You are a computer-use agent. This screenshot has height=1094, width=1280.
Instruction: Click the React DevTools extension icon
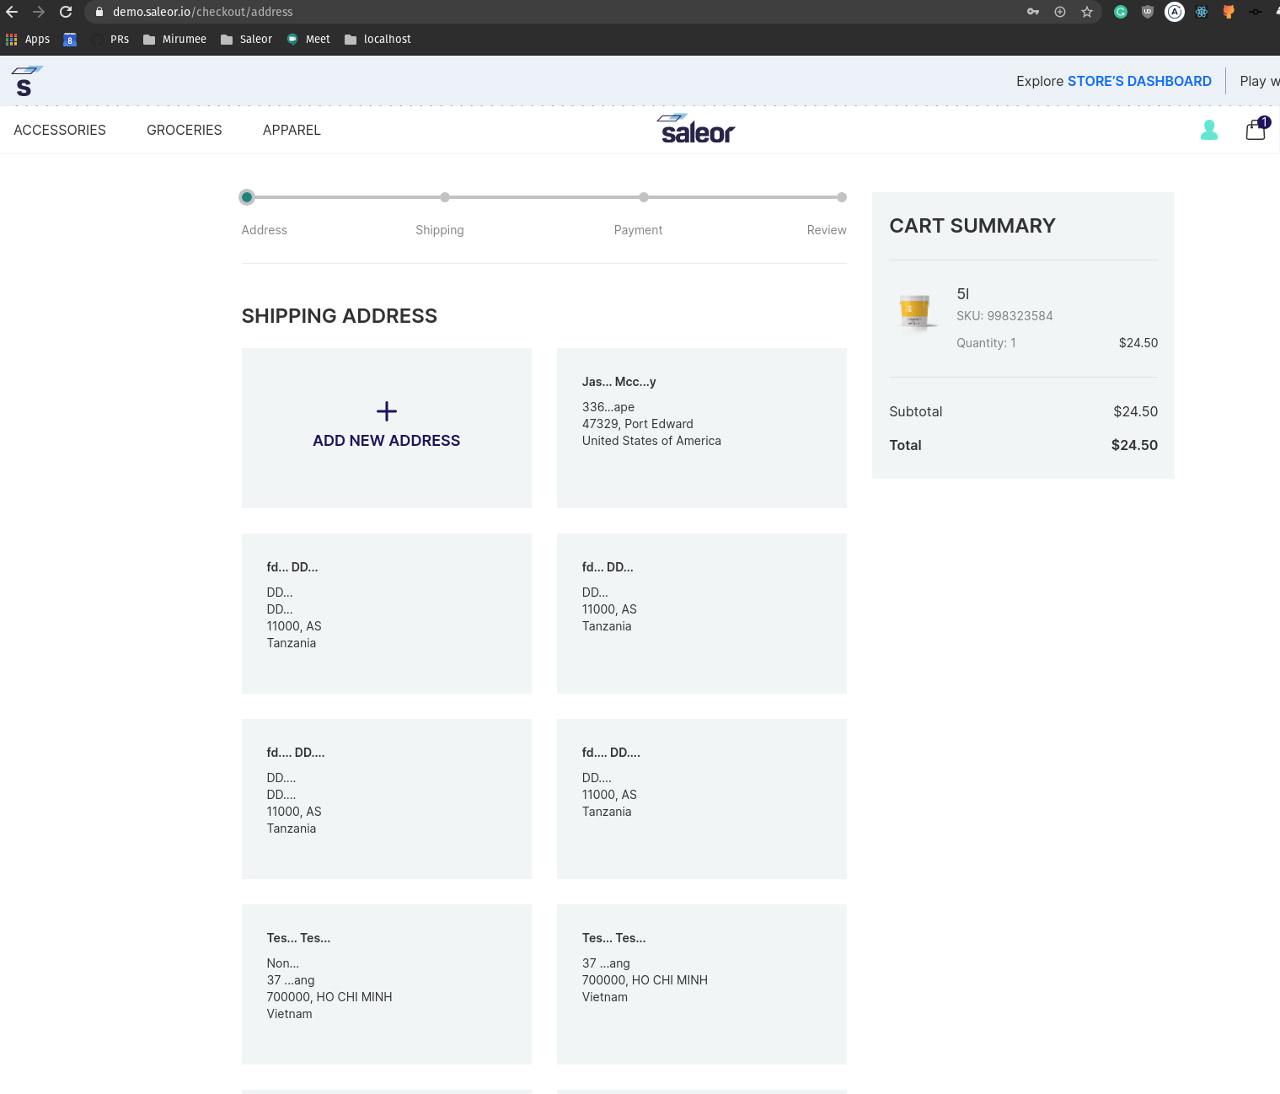pyautogui.click(x=1202, y=12)
